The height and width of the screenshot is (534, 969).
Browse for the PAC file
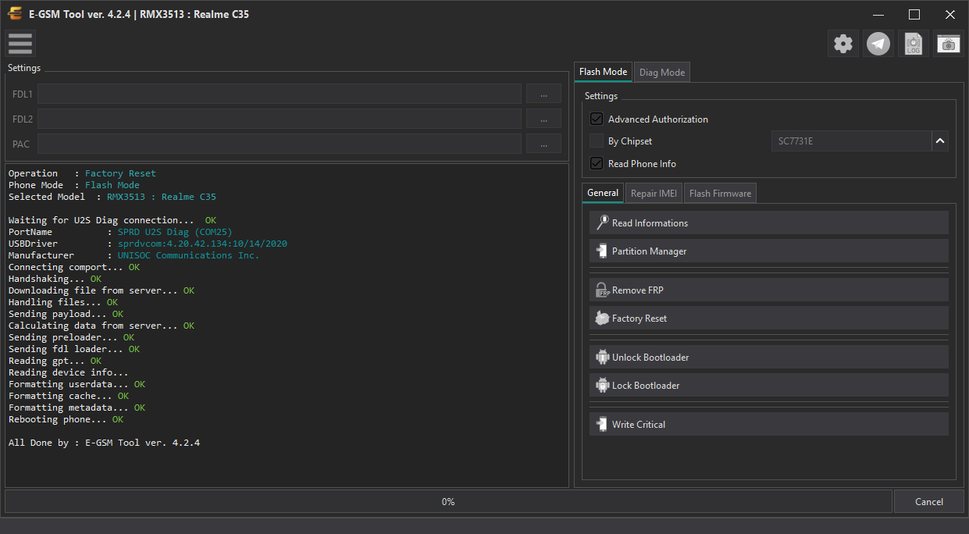pos(543,144)
